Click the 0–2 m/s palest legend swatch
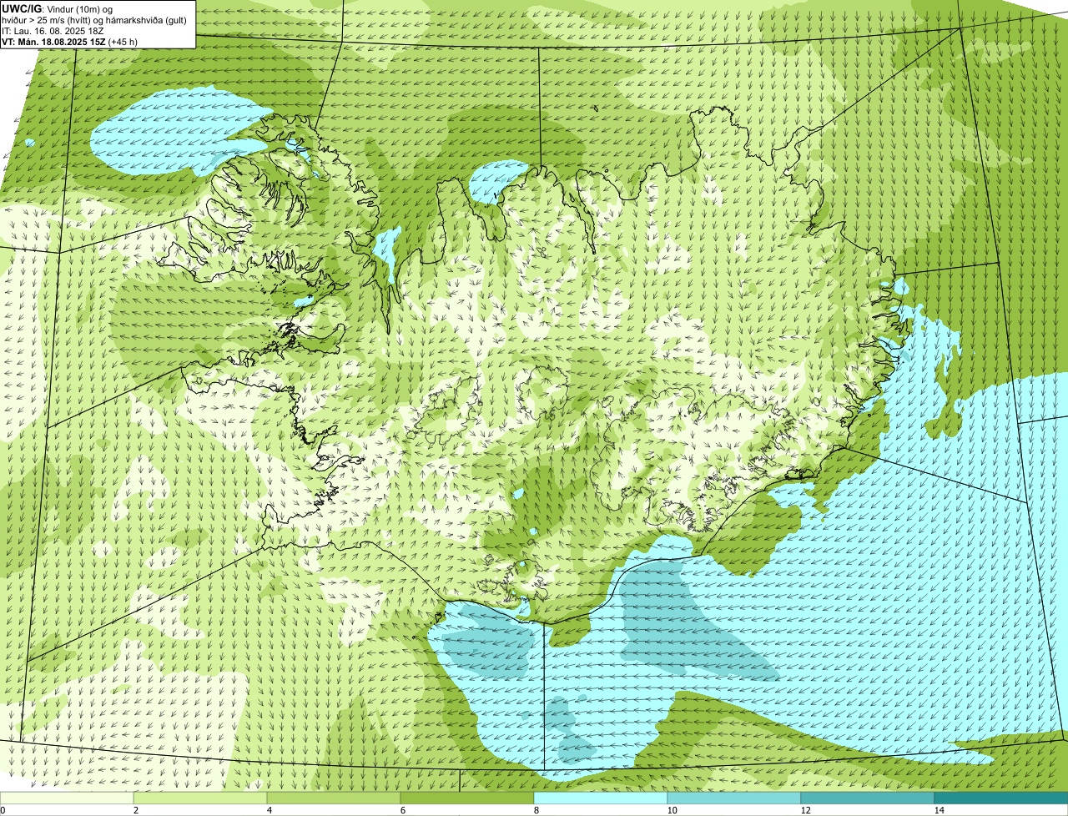 click(67, 798)
